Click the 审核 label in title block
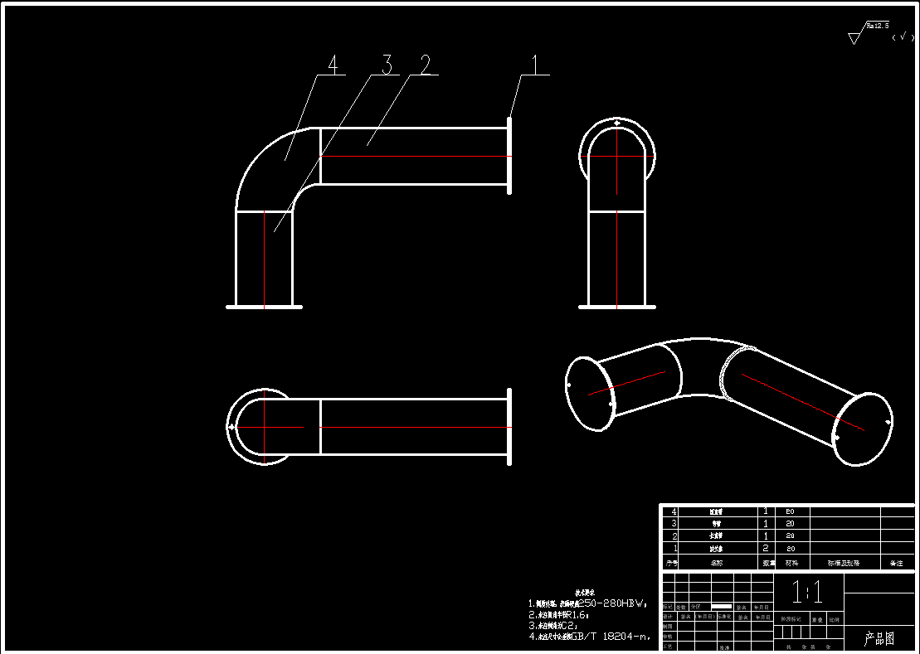The image size is (920, 654). coord(668,637)
